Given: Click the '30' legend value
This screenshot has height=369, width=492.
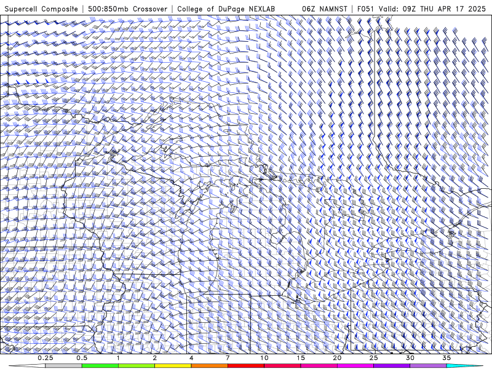Looking at the screenshot, I should click(x=410, y=358).
